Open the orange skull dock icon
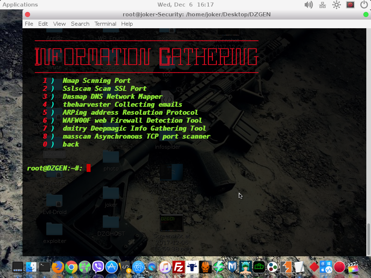Image resolution: width=371 pixels, height=278 pixels. [x=205, y=267]
